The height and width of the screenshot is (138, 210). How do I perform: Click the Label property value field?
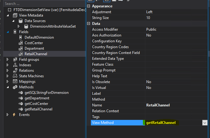point(177,94)
